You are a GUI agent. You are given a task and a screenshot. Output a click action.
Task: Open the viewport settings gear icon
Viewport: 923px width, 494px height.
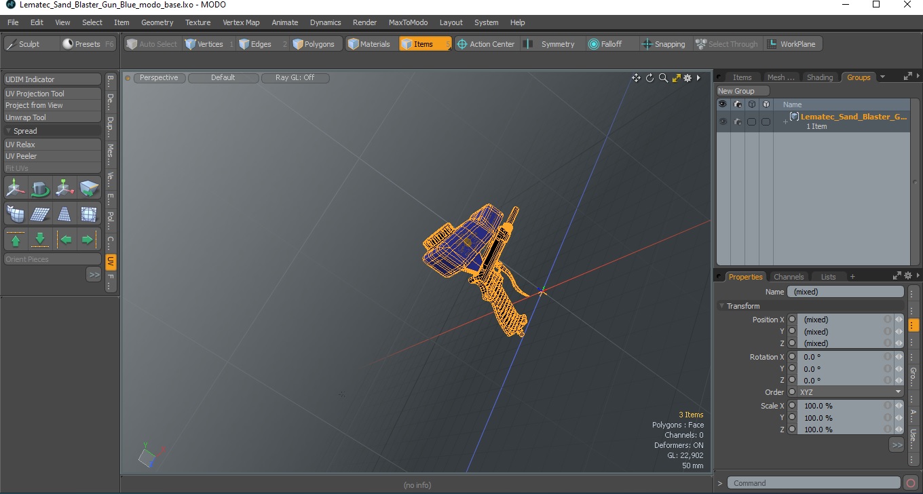click(x=687, y=78)
